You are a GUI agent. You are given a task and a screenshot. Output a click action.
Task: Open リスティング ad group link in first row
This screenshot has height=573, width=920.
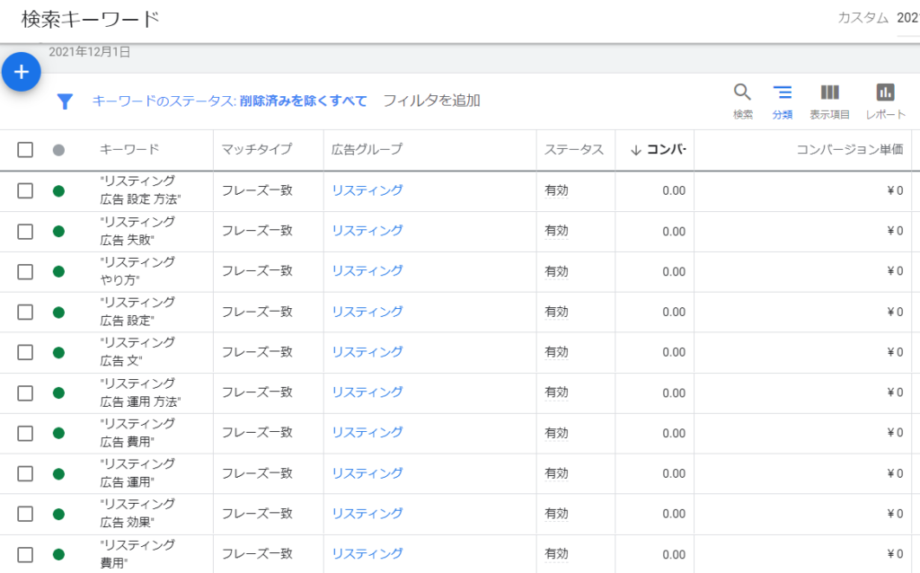[367, 190]
